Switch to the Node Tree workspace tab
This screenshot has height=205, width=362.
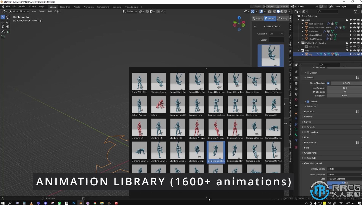coord(65,7)
